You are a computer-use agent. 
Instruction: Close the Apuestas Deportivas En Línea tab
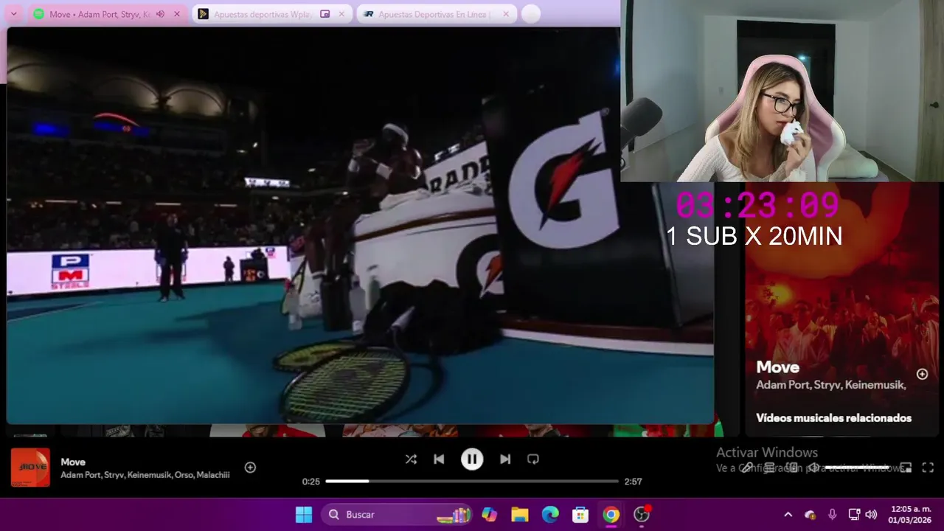[x=505, y=14]
